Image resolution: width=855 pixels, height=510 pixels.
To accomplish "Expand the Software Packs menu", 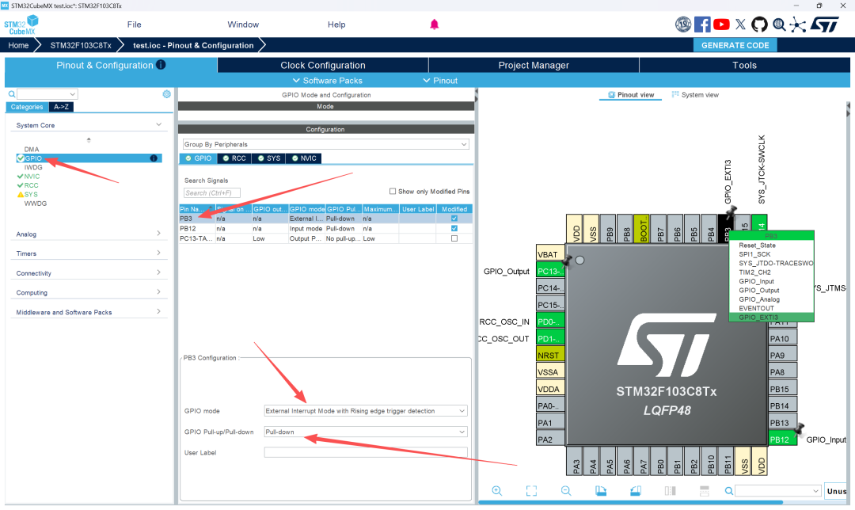I will [x=327, y=80].
